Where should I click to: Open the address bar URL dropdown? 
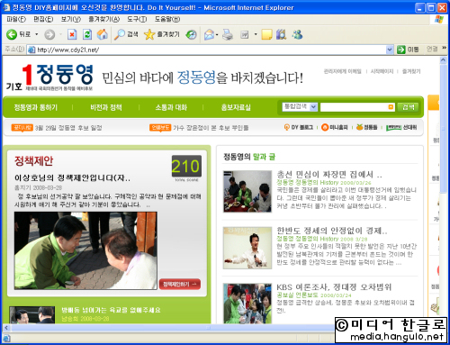(x=390, y=50)
